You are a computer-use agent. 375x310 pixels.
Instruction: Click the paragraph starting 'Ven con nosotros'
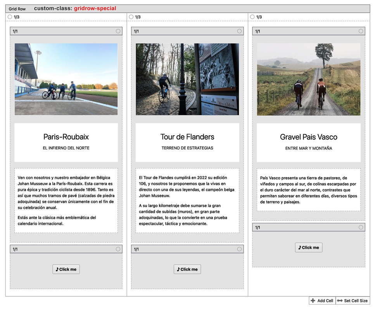point(66,193)
